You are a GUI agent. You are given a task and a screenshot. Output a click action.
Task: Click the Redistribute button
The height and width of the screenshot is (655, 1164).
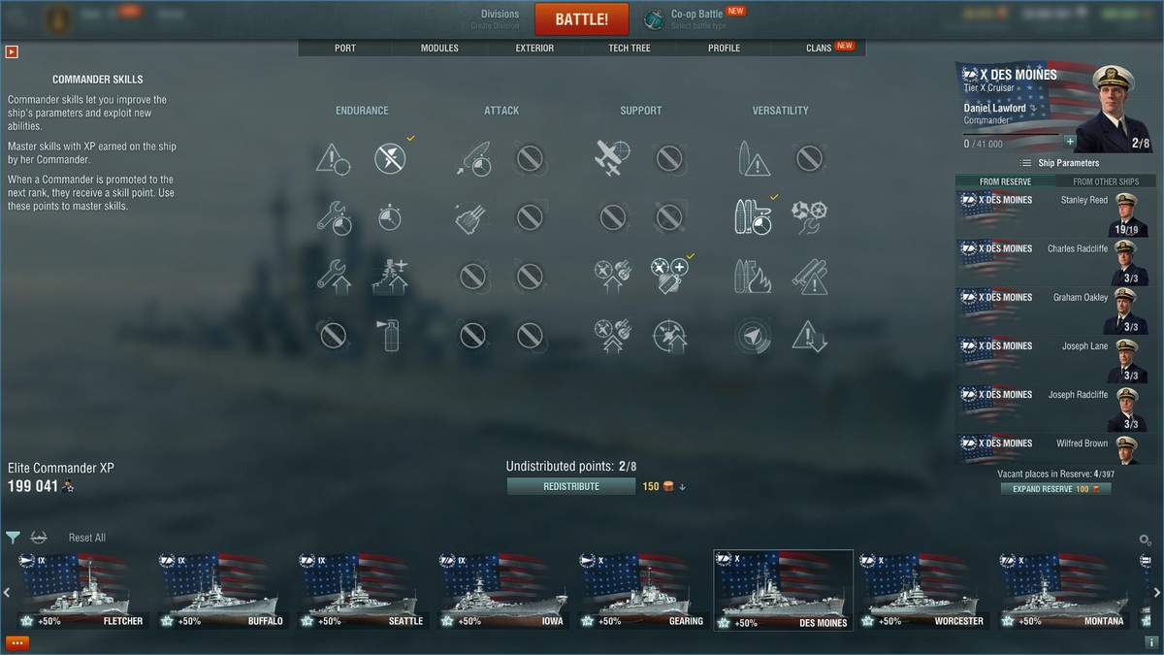(571, 487)
